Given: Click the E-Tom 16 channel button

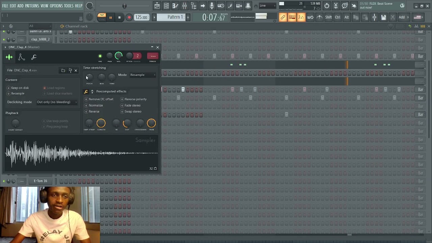Looking at the screenshot, I should coord(40,181).
